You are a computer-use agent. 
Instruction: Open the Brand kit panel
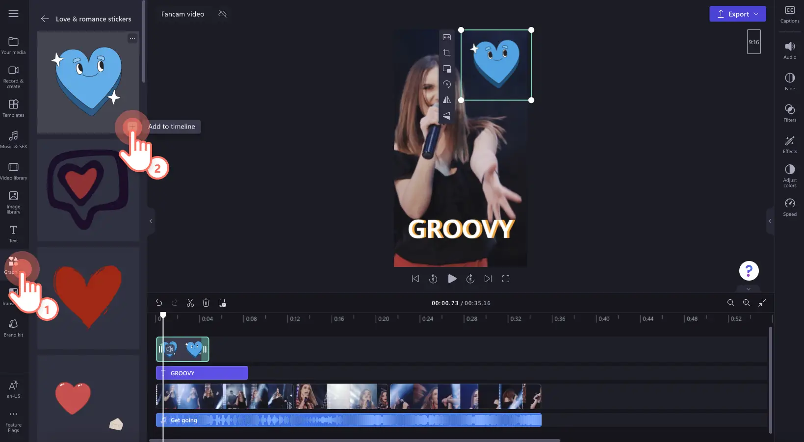[13, 328]
